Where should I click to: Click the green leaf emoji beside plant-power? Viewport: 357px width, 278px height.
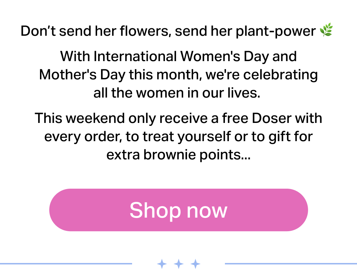click(x=326, y=30)
